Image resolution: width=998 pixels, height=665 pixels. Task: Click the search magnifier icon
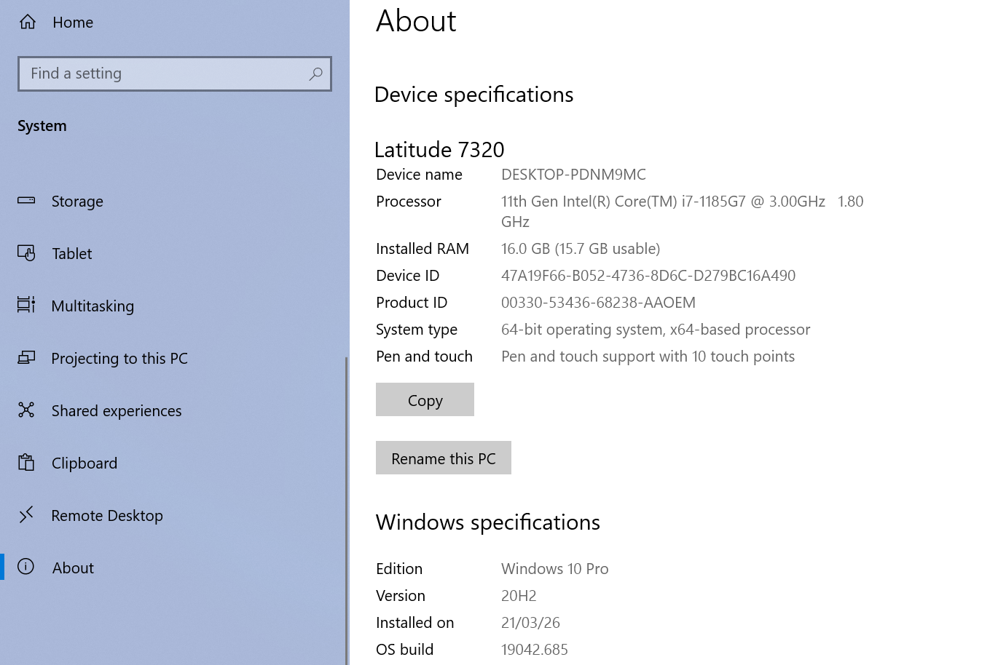point(315,73)
